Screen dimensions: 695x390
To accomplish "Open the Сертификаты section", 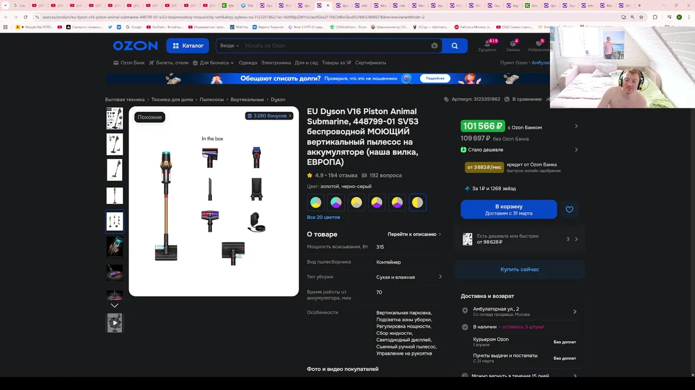I will point(371,63).
